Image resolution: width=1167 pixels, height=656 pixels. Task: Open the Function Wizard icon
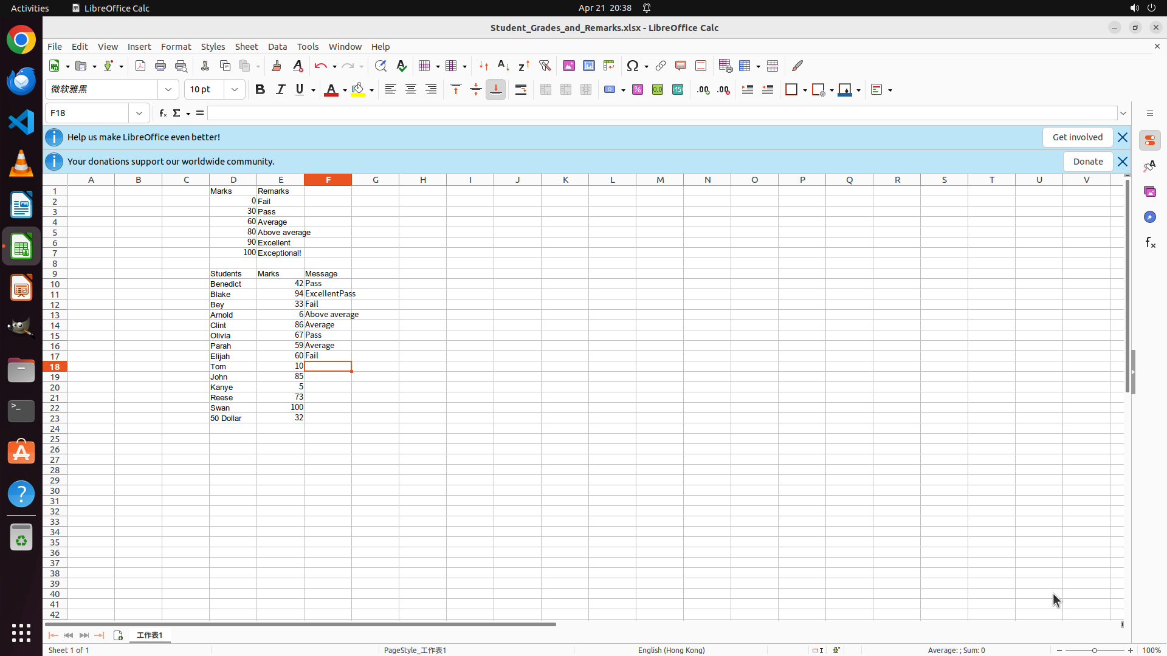click(x=162, y=113)
